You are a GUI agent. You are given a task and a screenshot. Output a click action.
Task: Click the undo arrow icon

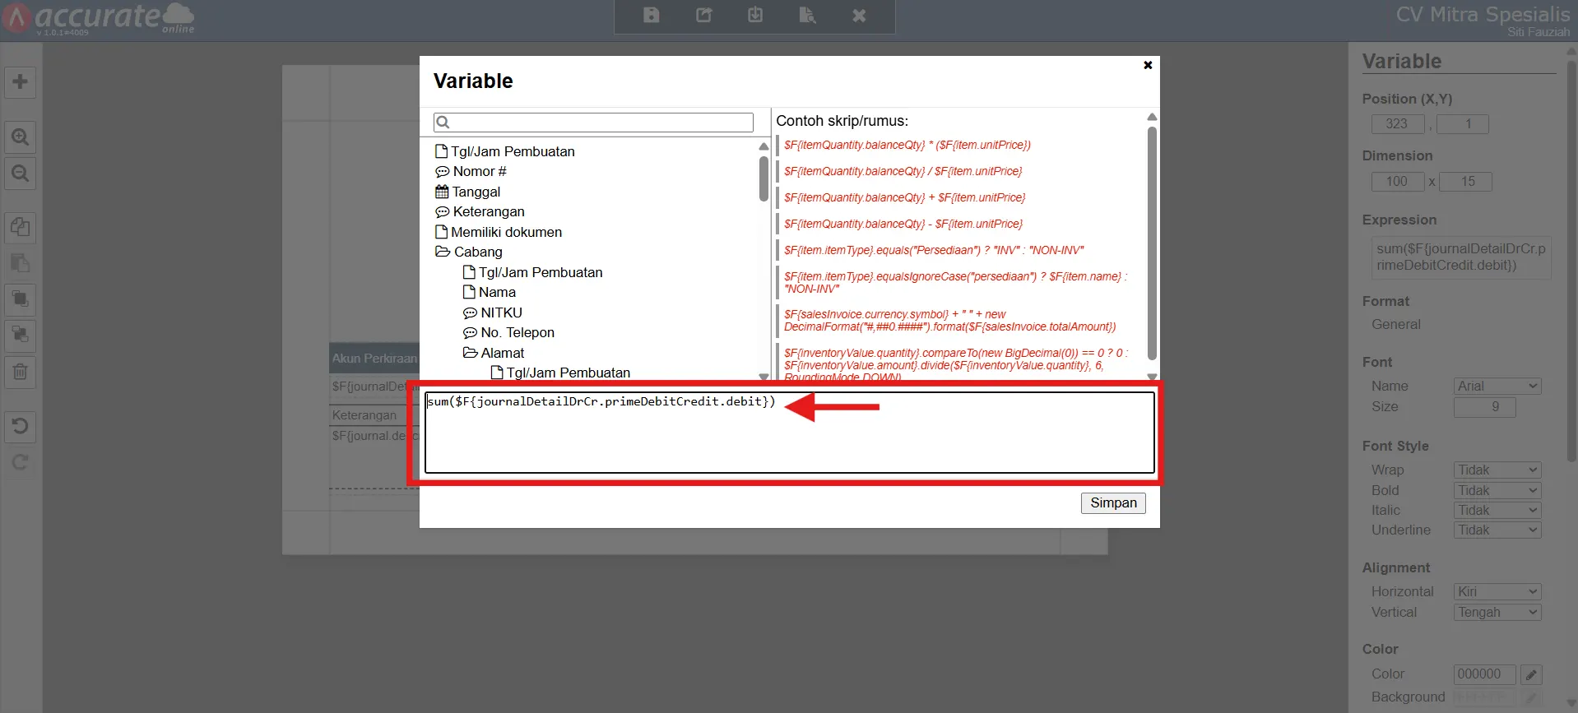[21, 426]
